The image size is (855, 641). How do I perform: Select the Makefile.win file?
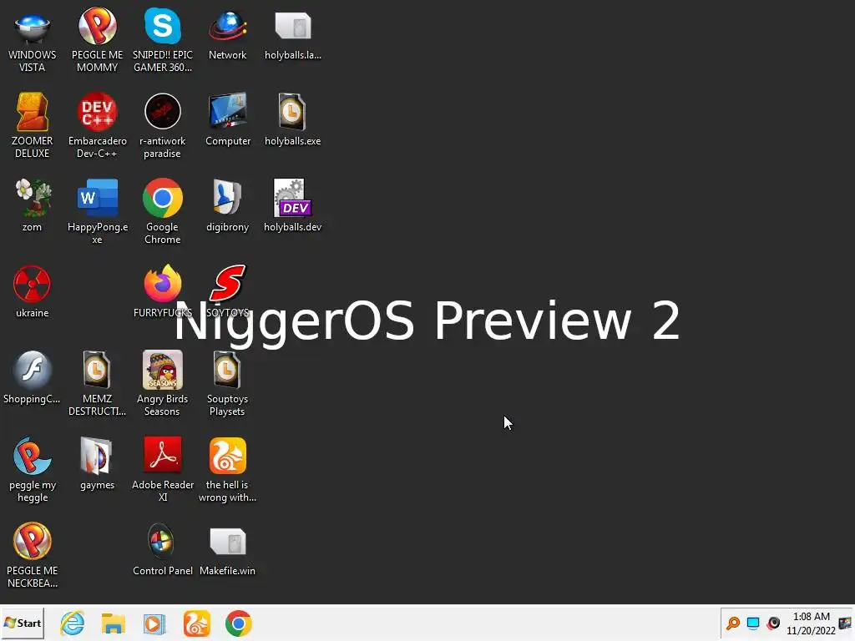pyautogui.click(x=227, y=550)
